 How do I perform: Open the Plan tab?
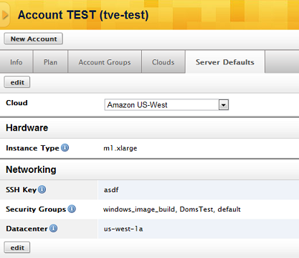[x=50, y=62]
